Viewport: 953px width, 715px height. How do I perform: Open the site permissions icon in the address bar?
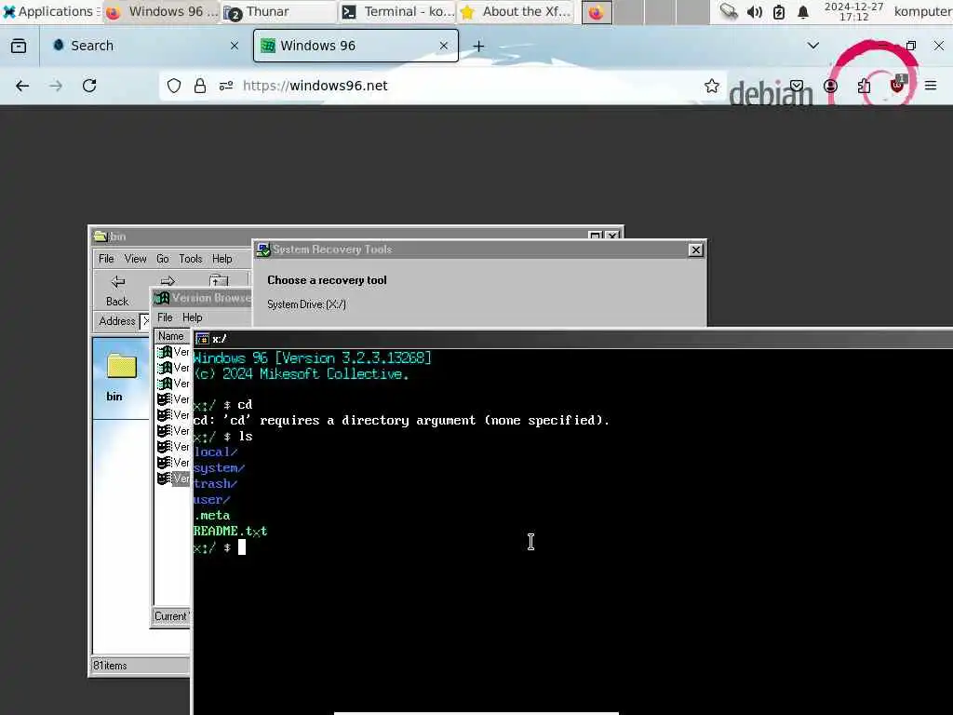coord(226,86)
